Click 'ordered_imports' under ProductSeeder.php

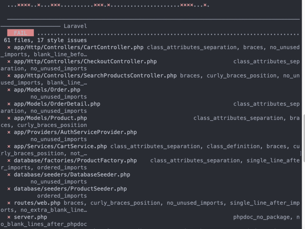coord(62,196)
